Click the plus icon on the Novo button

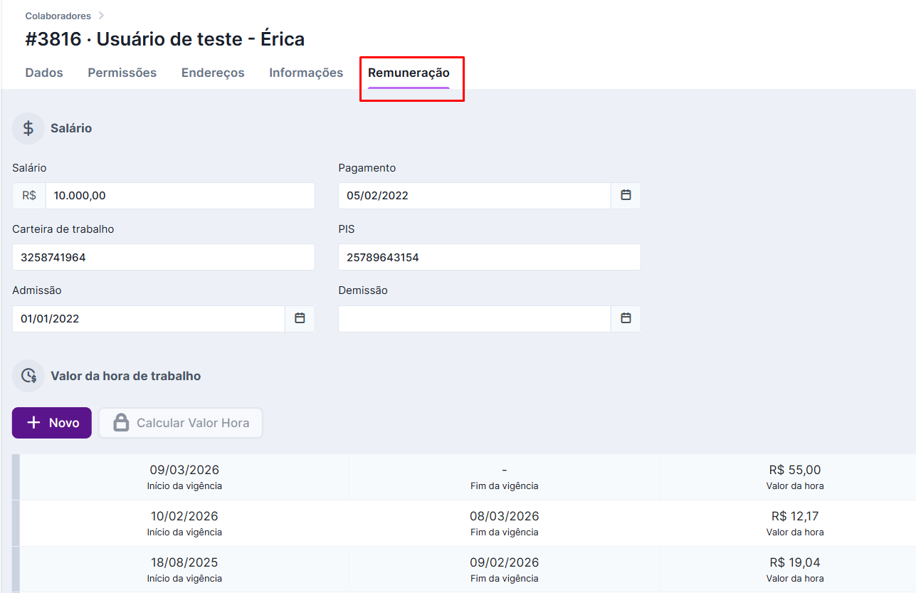pyautogui.click(x=33, y=423)
